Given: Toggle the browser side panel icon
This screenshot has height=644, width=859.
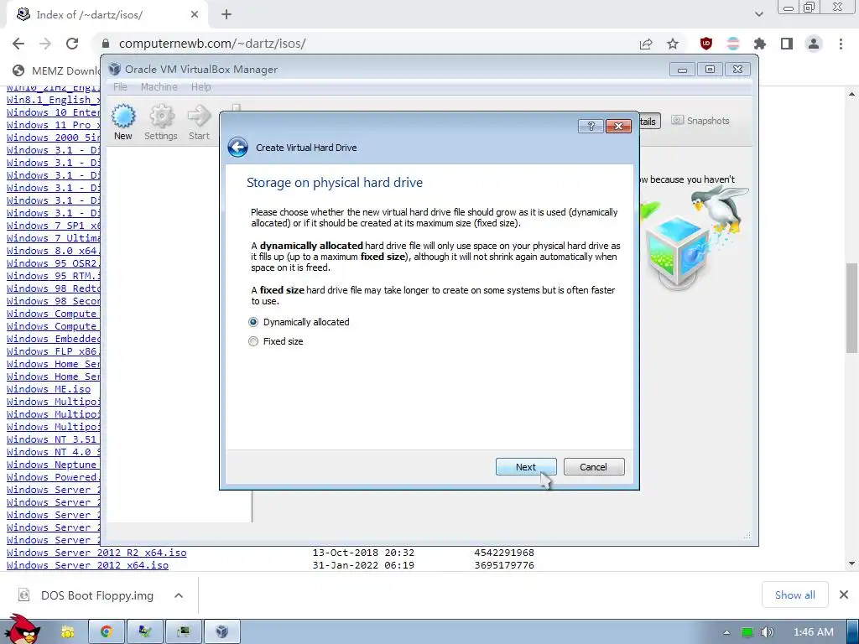Looking at the screenshot, I should click(787, 44).
